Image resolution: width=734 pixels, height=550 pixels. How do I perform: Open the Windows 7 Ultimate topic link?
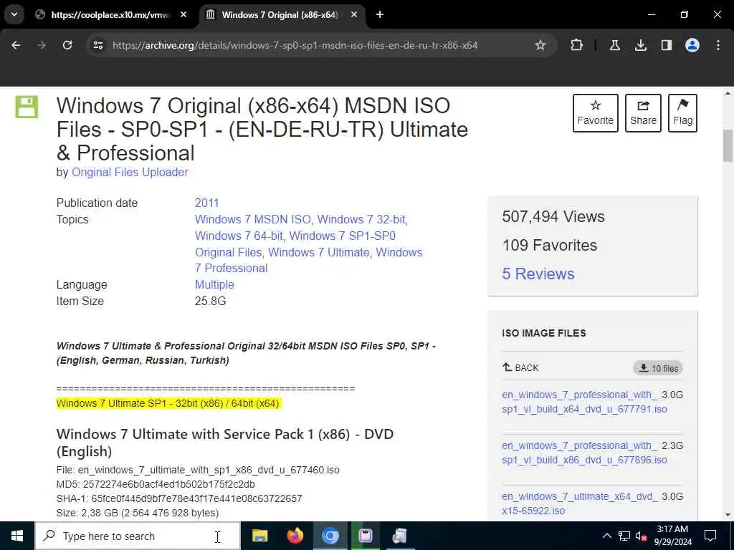tap(319, 252)
